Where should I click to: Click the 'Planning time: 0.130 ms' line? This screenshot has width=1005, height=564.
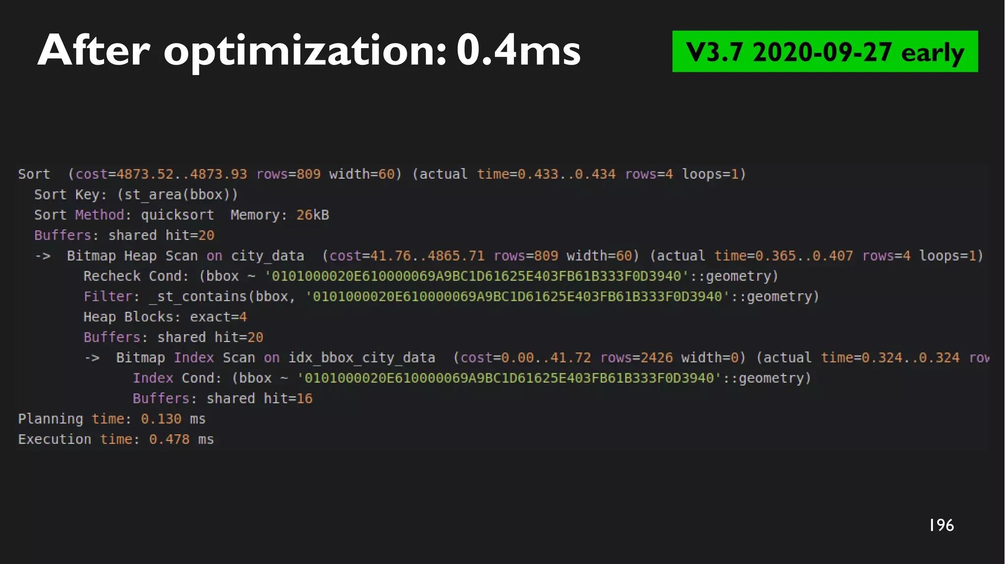tap(112, 419)
